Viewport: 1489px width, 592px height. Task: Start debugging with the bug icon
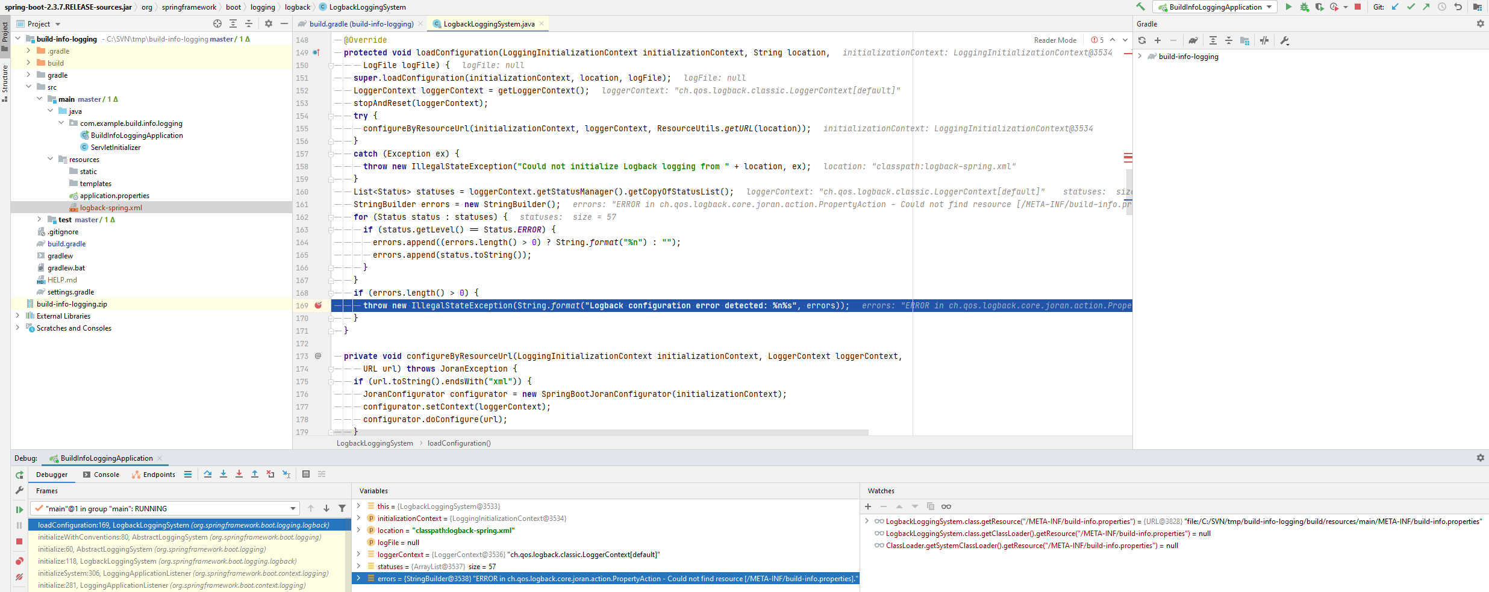tap(1304, 7)
